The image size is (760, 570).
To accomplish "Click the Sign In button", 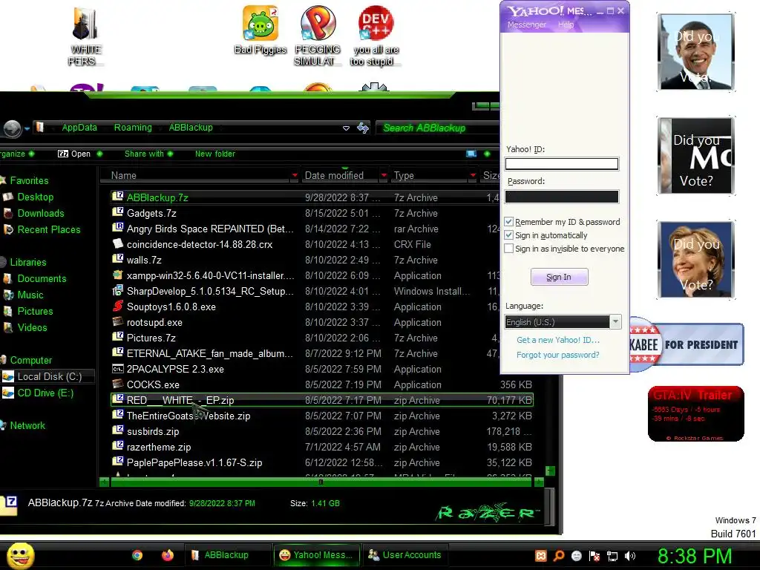I will click(x=560, y=277).
